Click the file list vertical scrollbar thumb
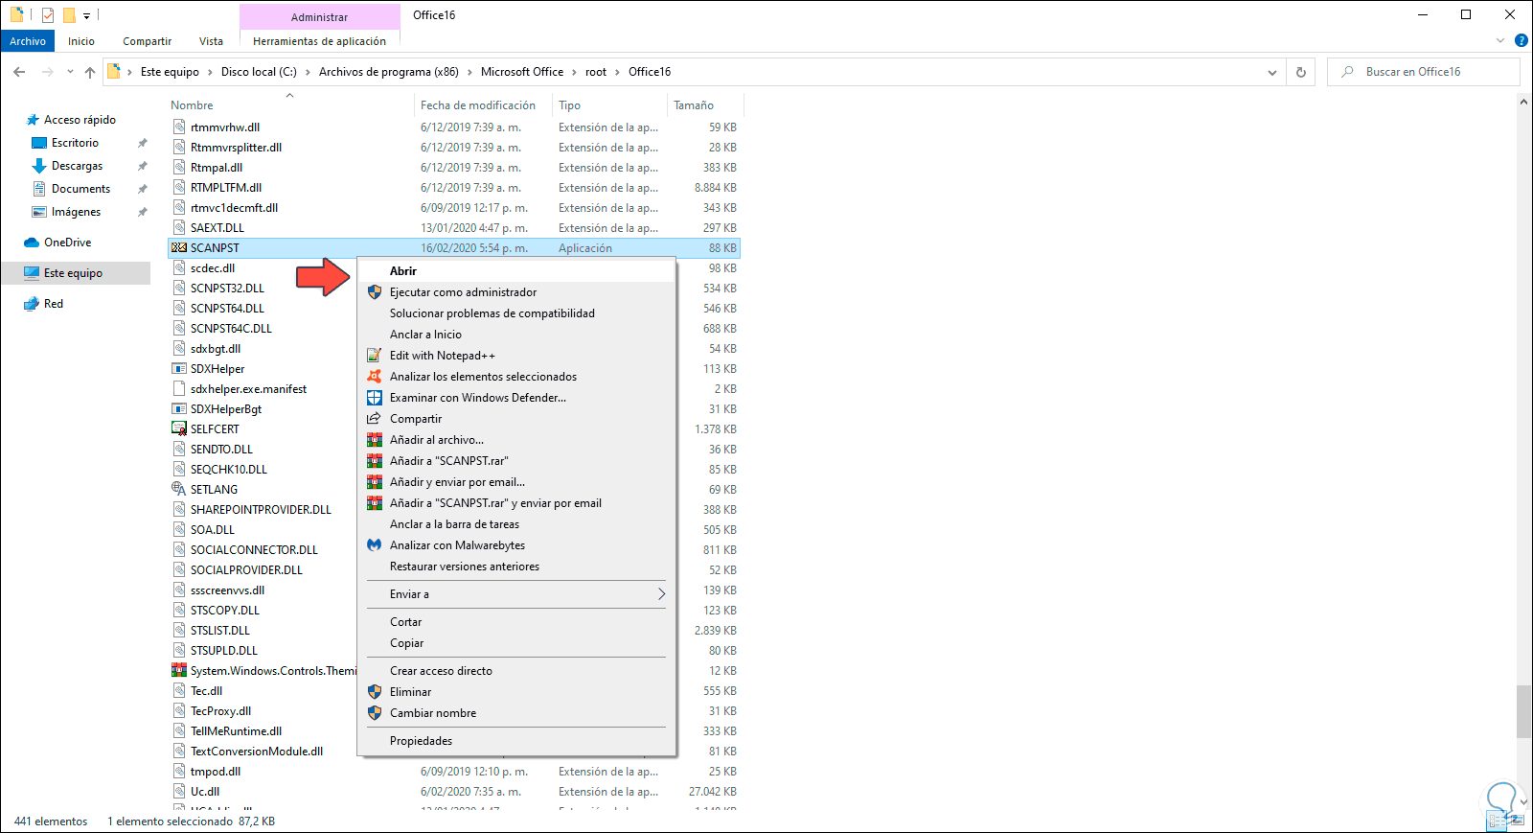This screenshot has height=833, width=1533. click(x=1523, y=711)
